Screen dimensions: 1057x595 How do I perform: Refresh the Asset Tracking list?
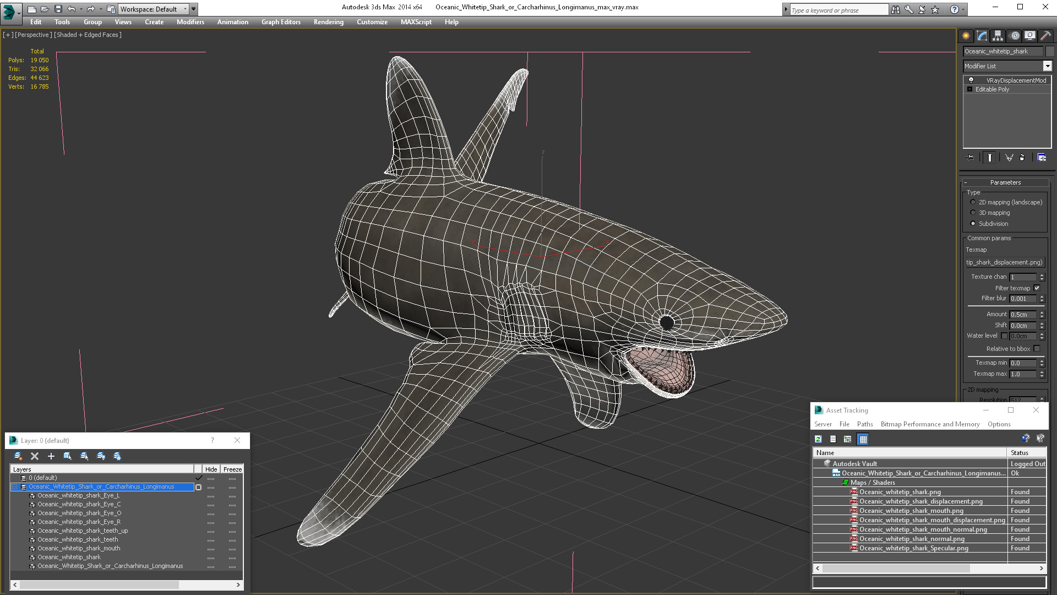[818, 439]
